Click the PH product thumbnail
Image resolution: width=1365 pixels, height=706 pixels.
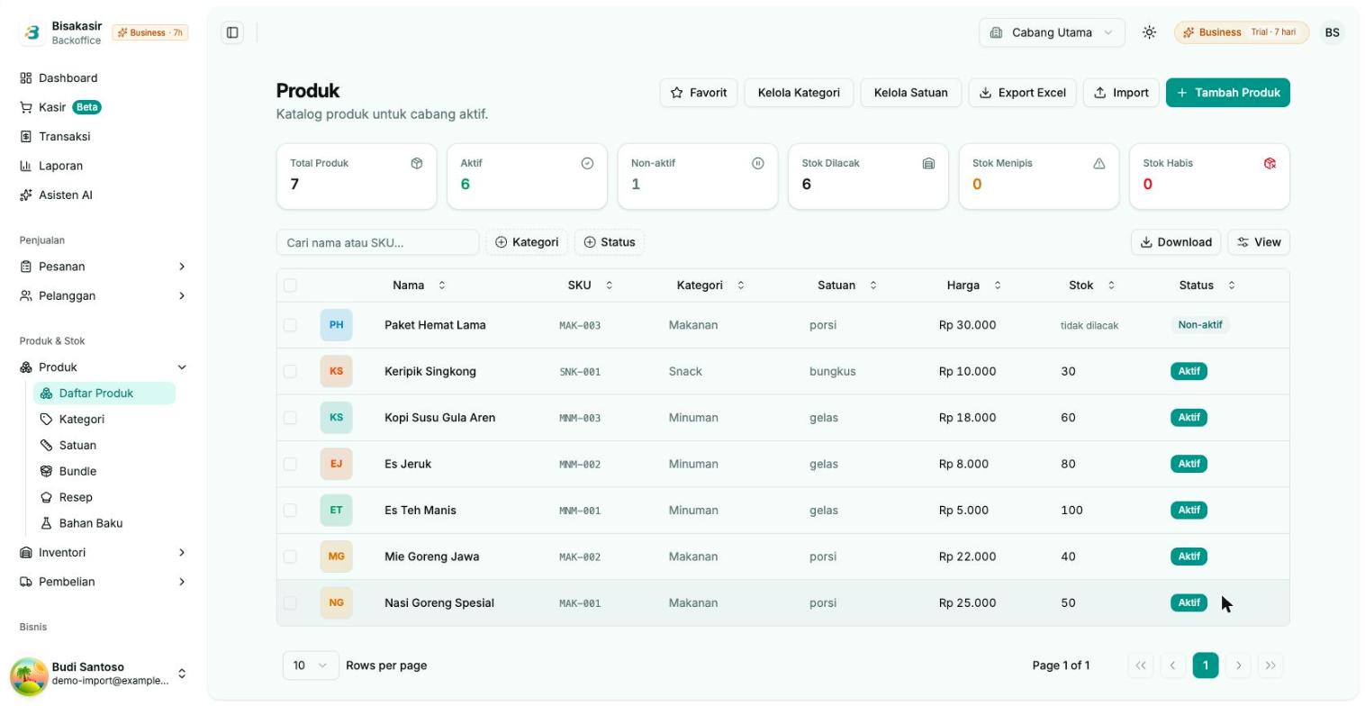click(x=336, y=325)
